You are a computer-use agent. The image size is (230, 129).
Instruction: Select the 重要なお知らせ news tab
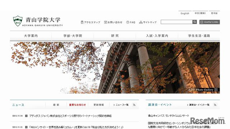77,105
